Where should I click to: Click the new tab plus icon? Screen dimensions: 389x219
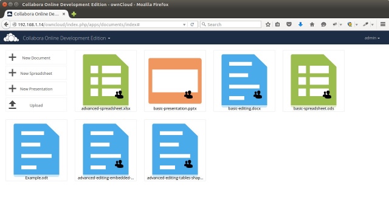[74, 14]
